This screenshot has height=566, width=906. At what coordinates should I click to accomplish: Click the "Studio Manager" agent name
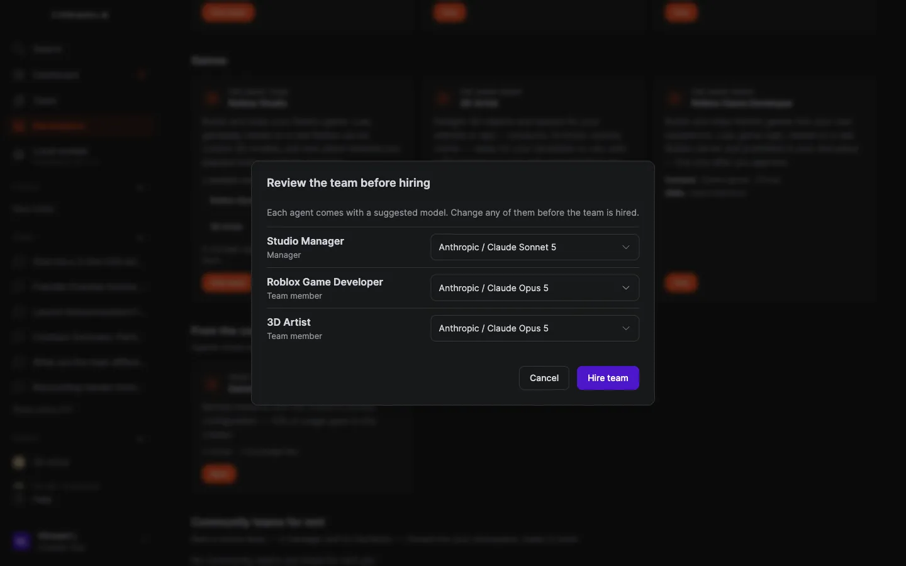[x=305, y=241]
